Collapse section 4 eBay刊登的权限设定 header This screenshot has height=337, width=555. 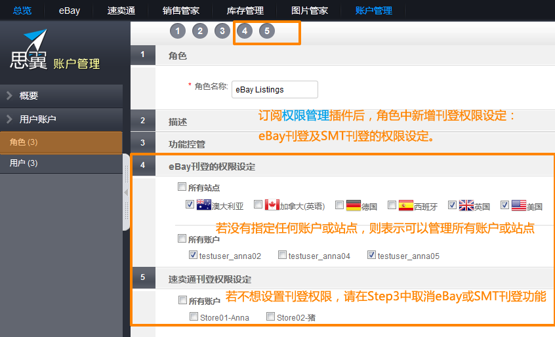pyautogui.click(x=342, y=166)
